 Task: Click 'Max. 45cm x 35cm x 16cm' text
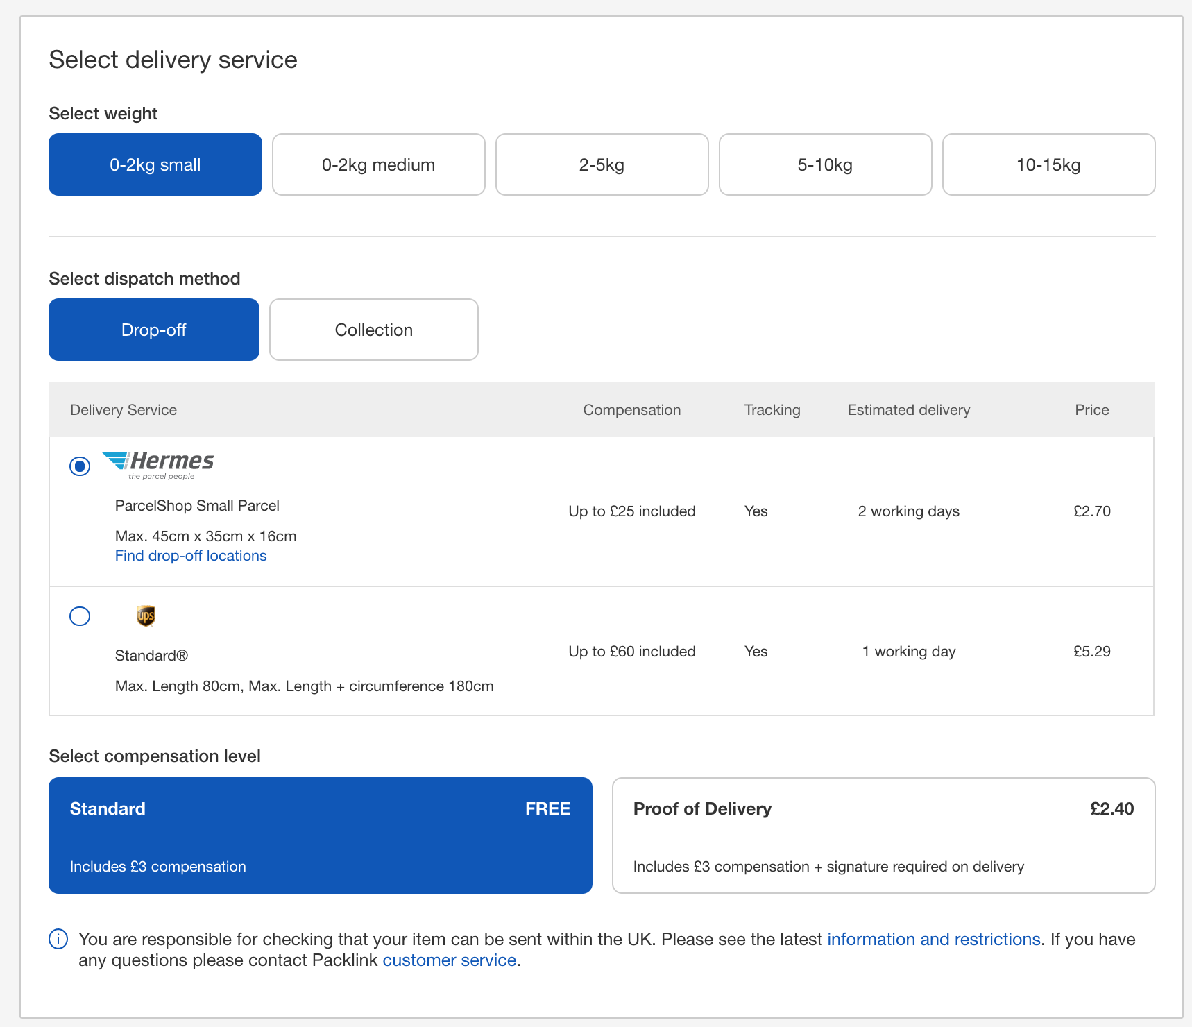(206, 536)
